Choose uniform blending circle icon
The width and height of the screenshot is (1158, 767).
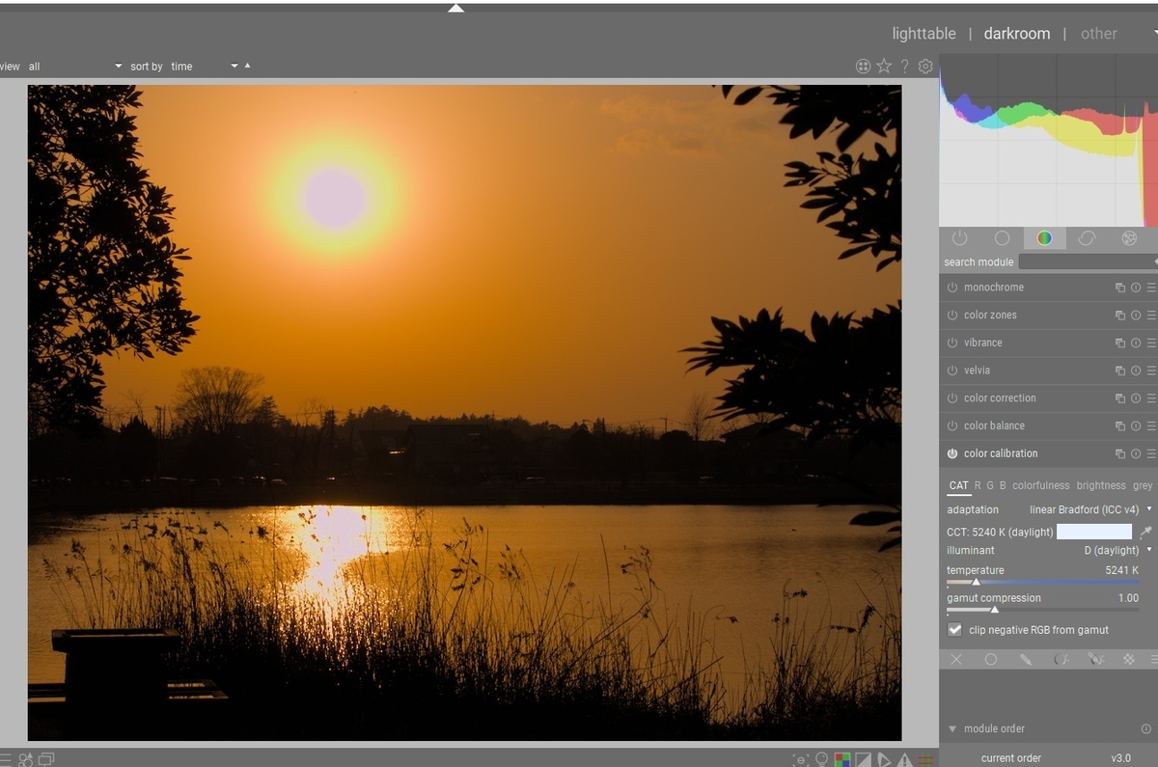coord(991,660)
